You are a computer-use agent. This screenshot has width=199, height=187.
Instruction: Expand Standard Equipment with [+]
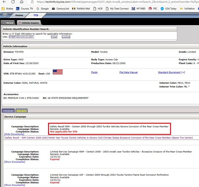[x=183, y=72]
